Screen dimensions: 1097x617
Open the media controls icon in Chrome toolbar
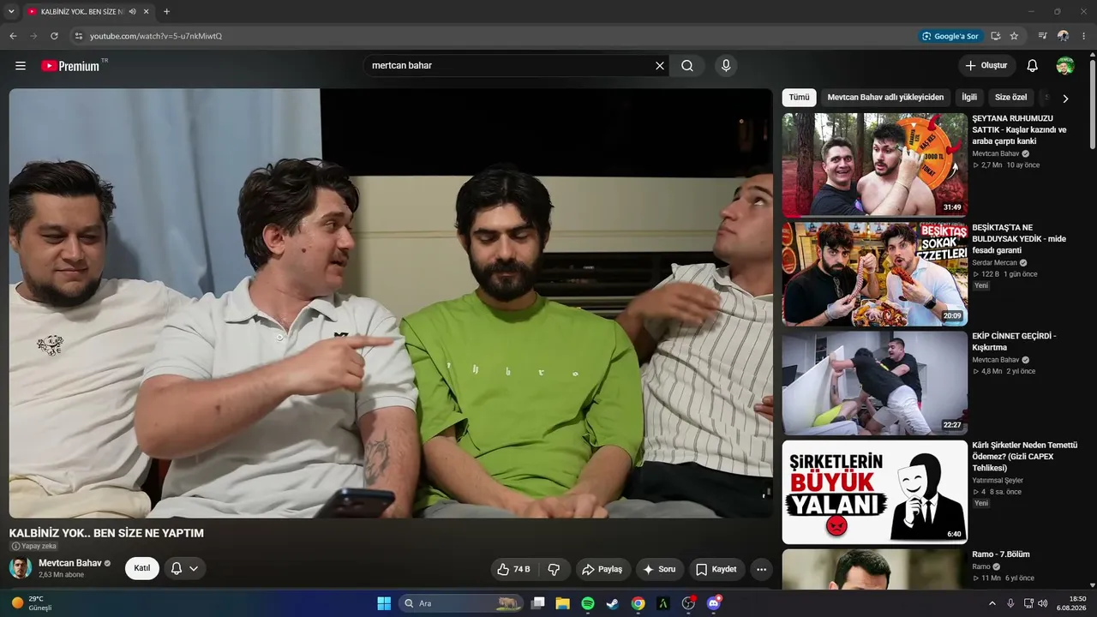(1042, 36)
